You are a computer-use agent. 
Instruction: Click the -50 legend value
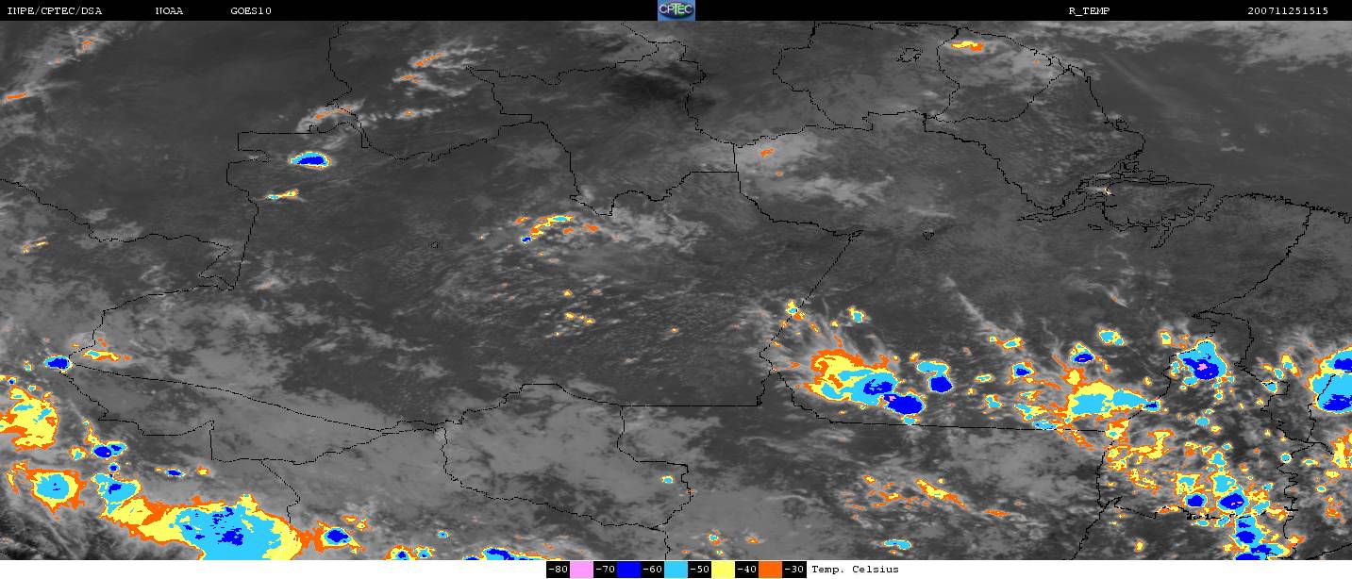[x=700, y=570]
